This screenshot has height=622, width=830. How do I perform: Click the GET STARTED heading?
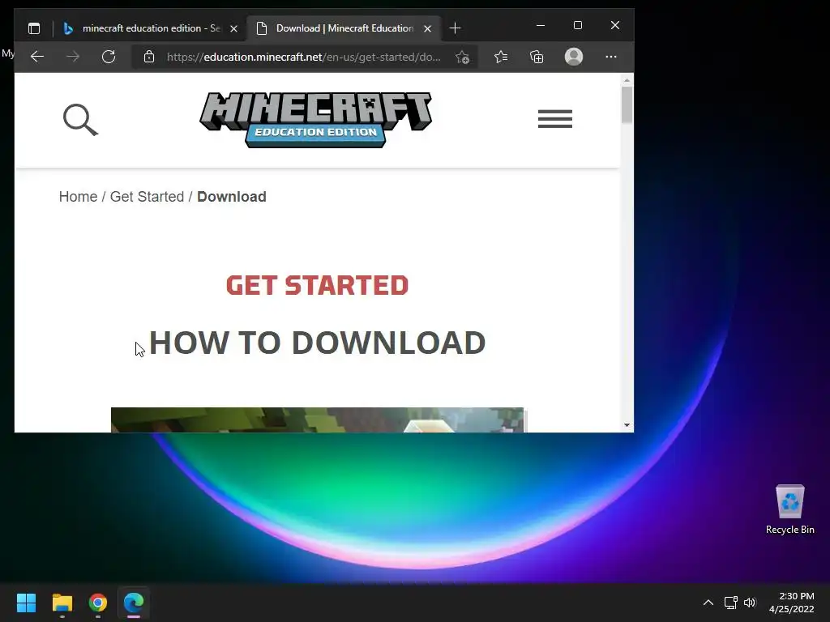pyautogui.click(x=317, y=286)
